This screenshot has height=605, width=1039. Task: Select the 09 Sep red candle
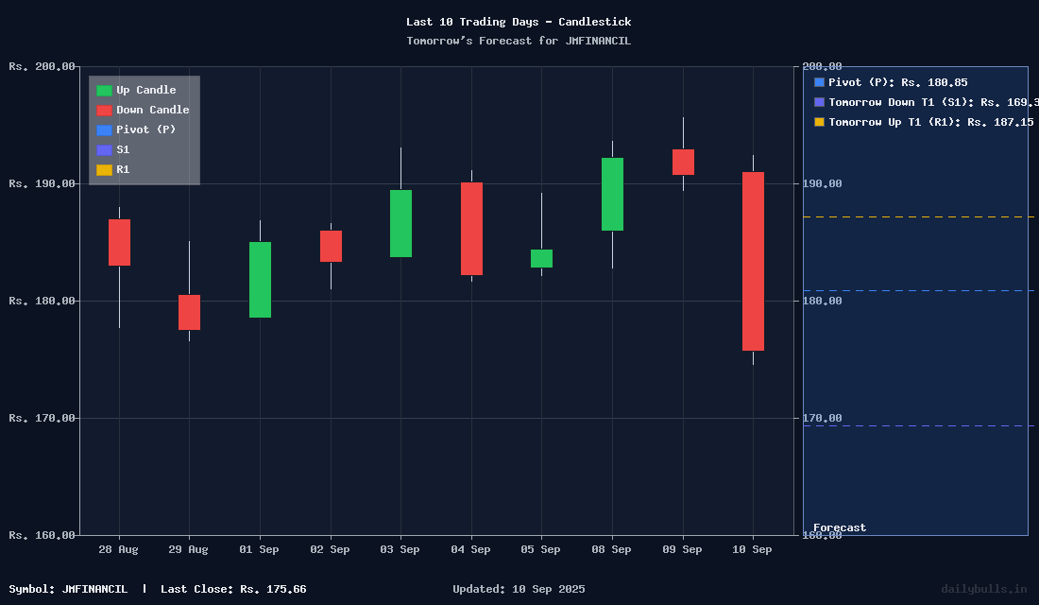(683, 162)
